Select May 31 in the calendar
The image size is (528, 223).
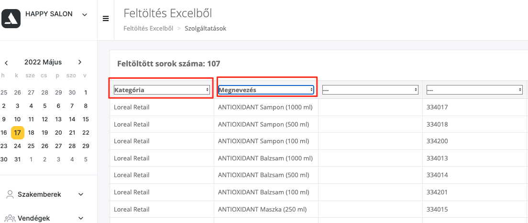[x=18, y=159]
